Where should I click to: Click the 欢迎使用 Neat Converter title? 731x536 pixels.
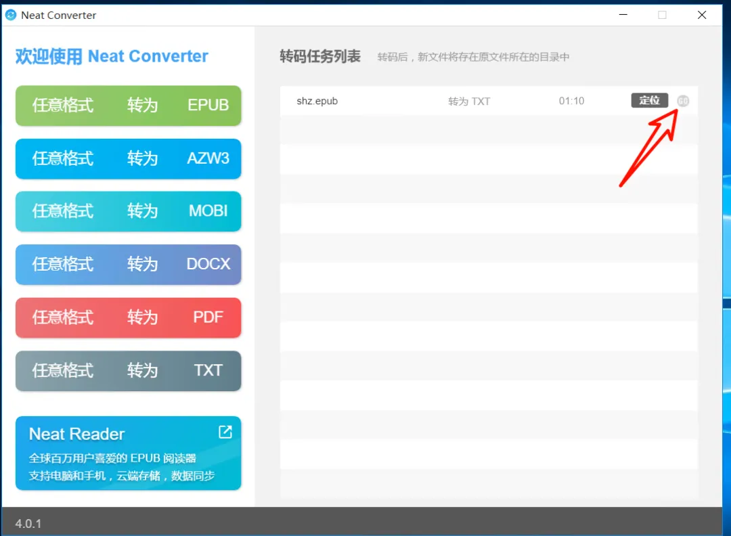point(112,56)
